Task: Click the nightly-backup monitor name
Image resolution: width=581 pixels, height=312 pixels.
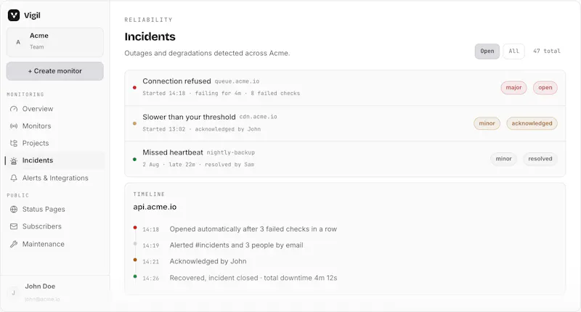Action: (230, 152)
